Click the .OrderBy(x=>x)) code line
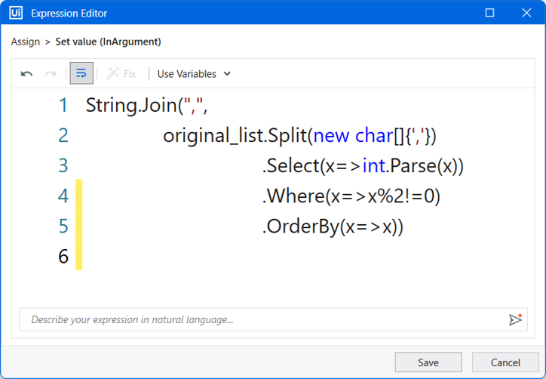546x379 pixels. (333, 226)
